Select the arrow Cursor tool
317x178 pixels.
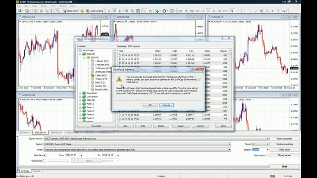pyautogui.click(x=232, y=11)
